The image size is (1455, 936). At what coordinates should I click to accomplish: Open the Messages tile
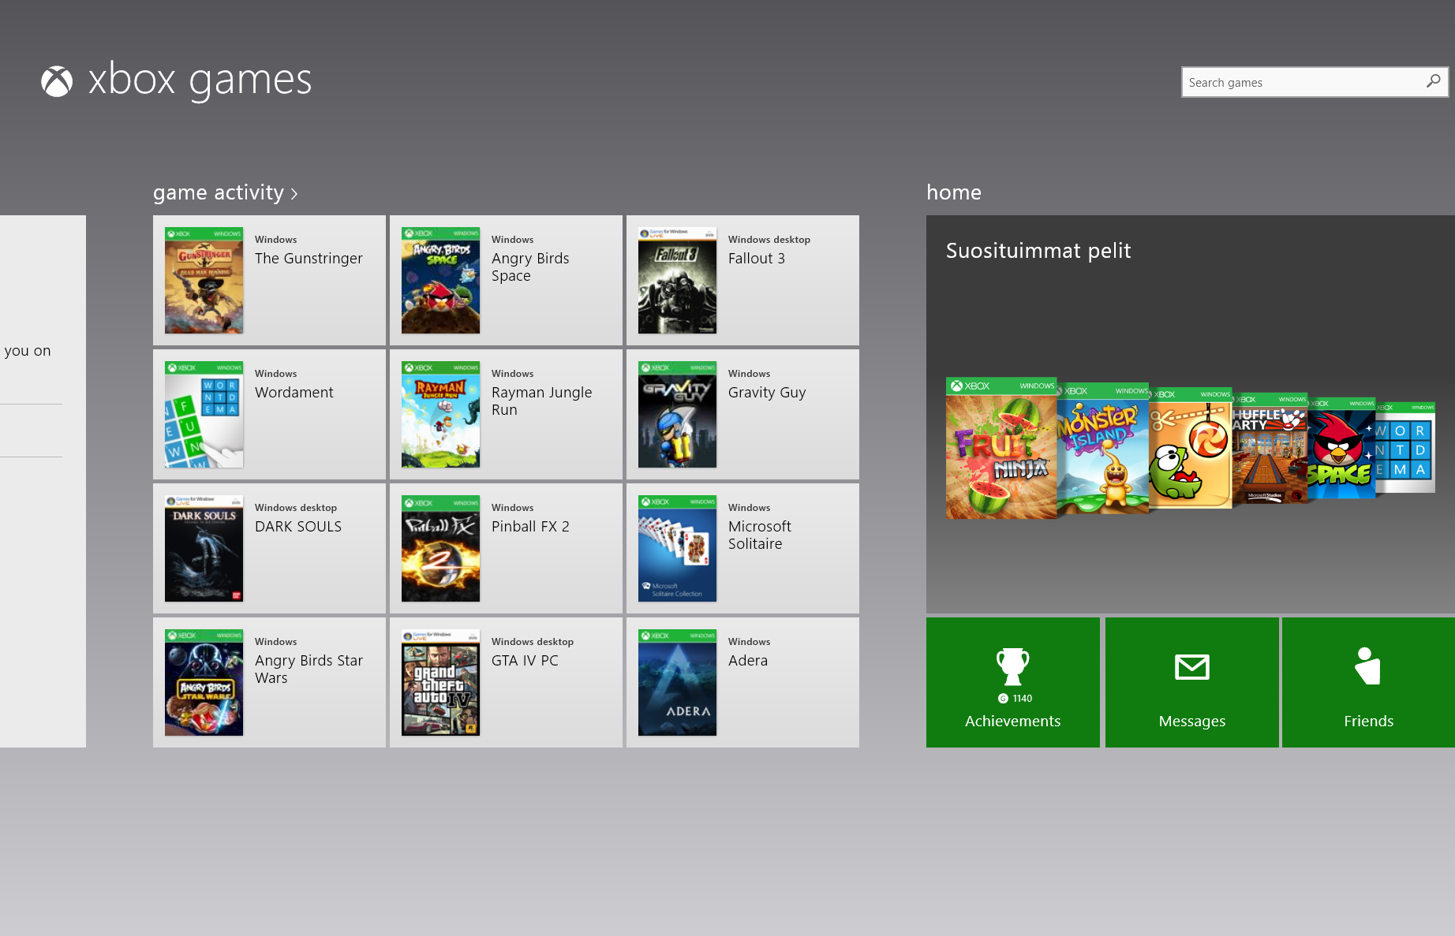click(1192, 683)
